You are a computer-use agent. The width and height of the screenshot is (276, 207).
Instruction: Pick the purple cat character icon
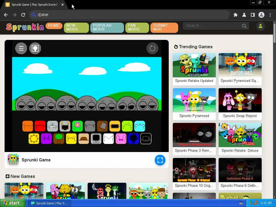click(46, 139)
